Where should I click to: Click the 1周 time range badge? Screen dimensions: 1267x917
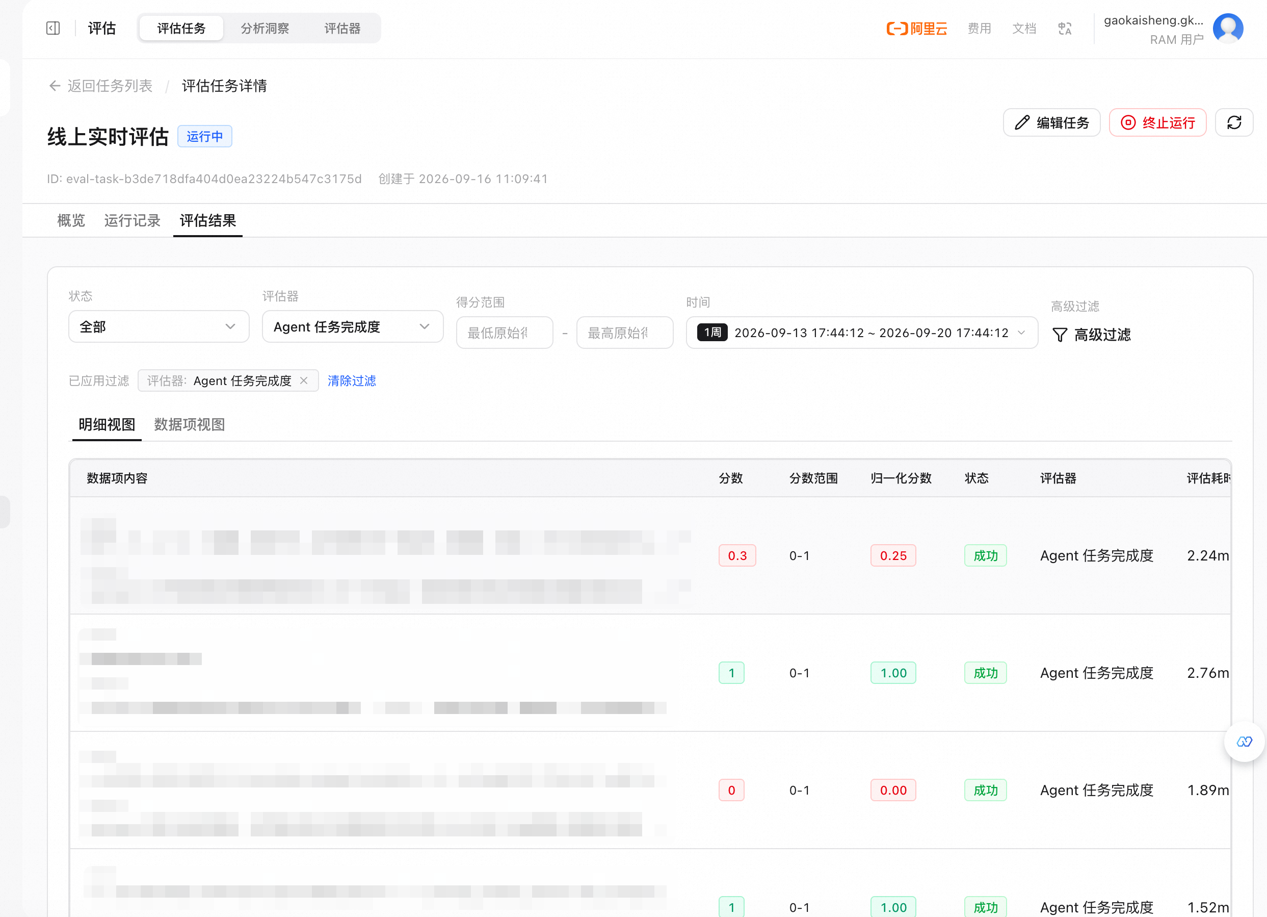(x=712, y=333)
